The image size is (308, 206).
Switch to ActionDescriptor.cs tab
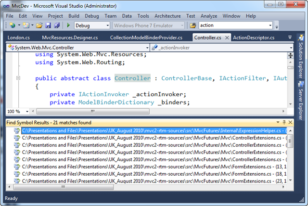(x=254, y=38)
